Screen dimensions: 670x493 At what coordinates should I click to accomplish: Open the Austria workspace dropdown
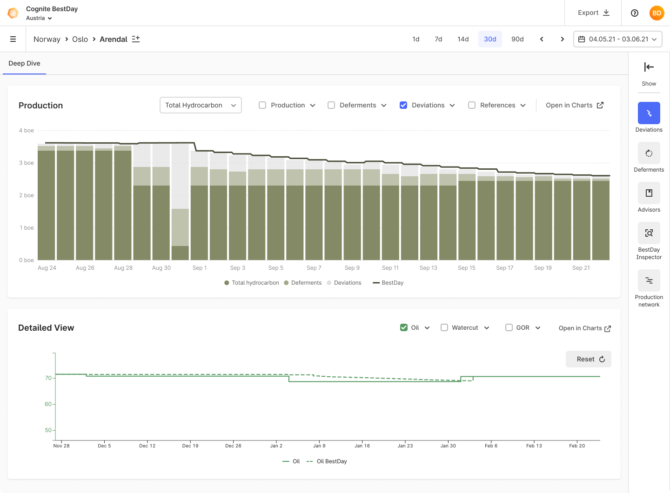[39, 18]
